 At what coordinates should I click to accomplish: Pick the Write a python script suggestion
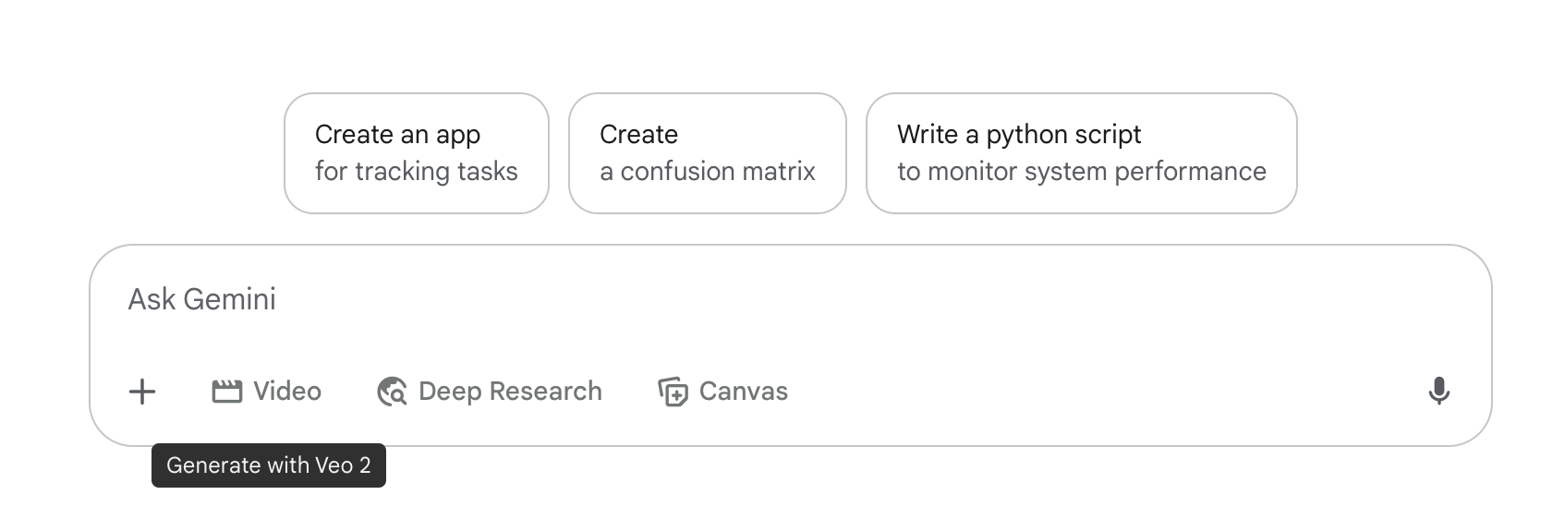tap(1082, 153)
